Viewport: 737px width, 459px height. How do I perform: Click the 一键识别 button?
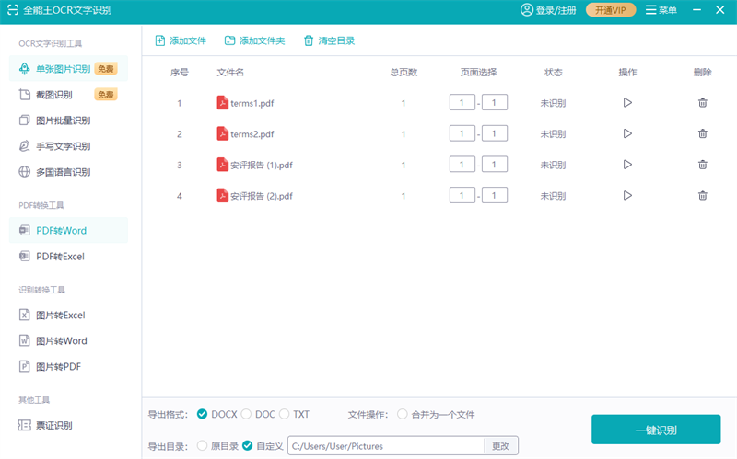[655, 430]
